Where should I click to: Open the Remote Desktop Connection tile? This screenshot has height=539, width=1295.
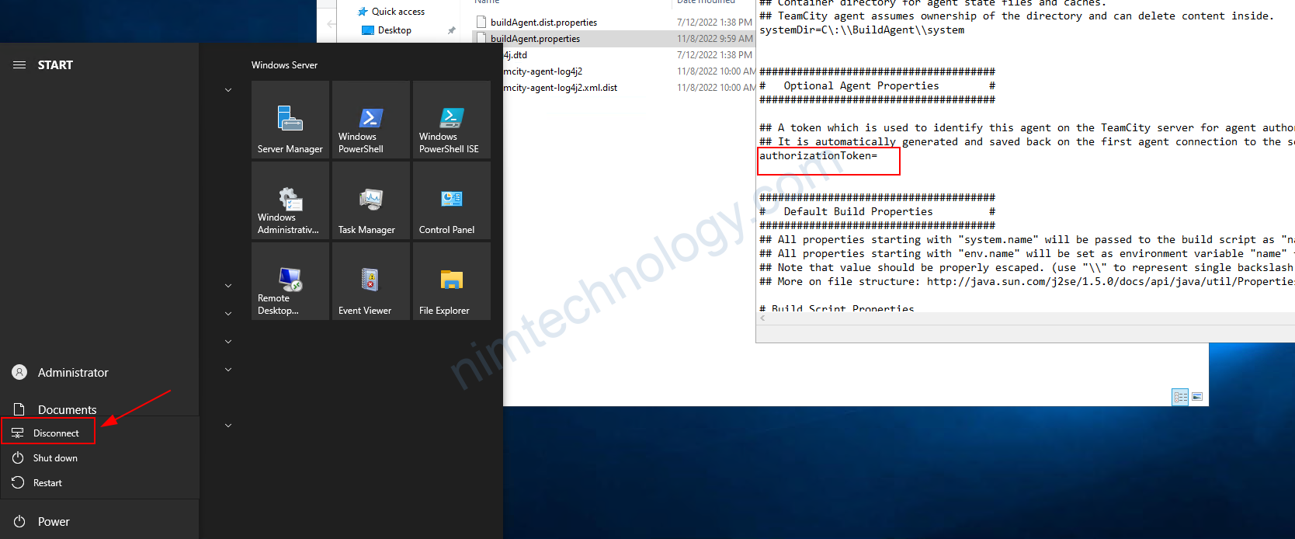[290, 281]
